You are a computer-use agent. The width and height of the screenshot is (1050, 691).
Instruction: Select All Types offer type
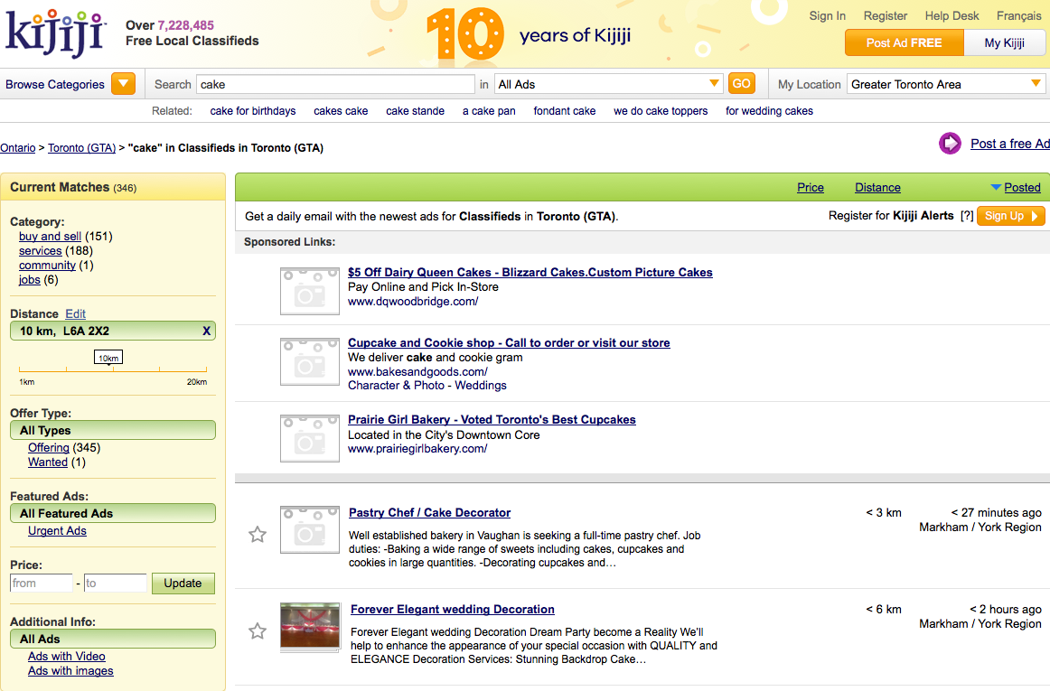112,430
